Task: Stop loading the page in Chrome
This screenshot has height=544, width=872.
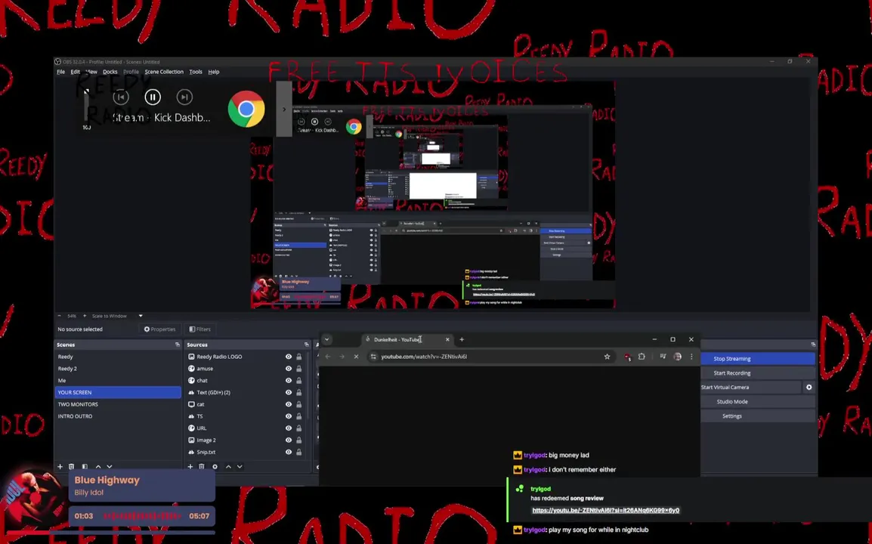Action: (x=357, y=357)
